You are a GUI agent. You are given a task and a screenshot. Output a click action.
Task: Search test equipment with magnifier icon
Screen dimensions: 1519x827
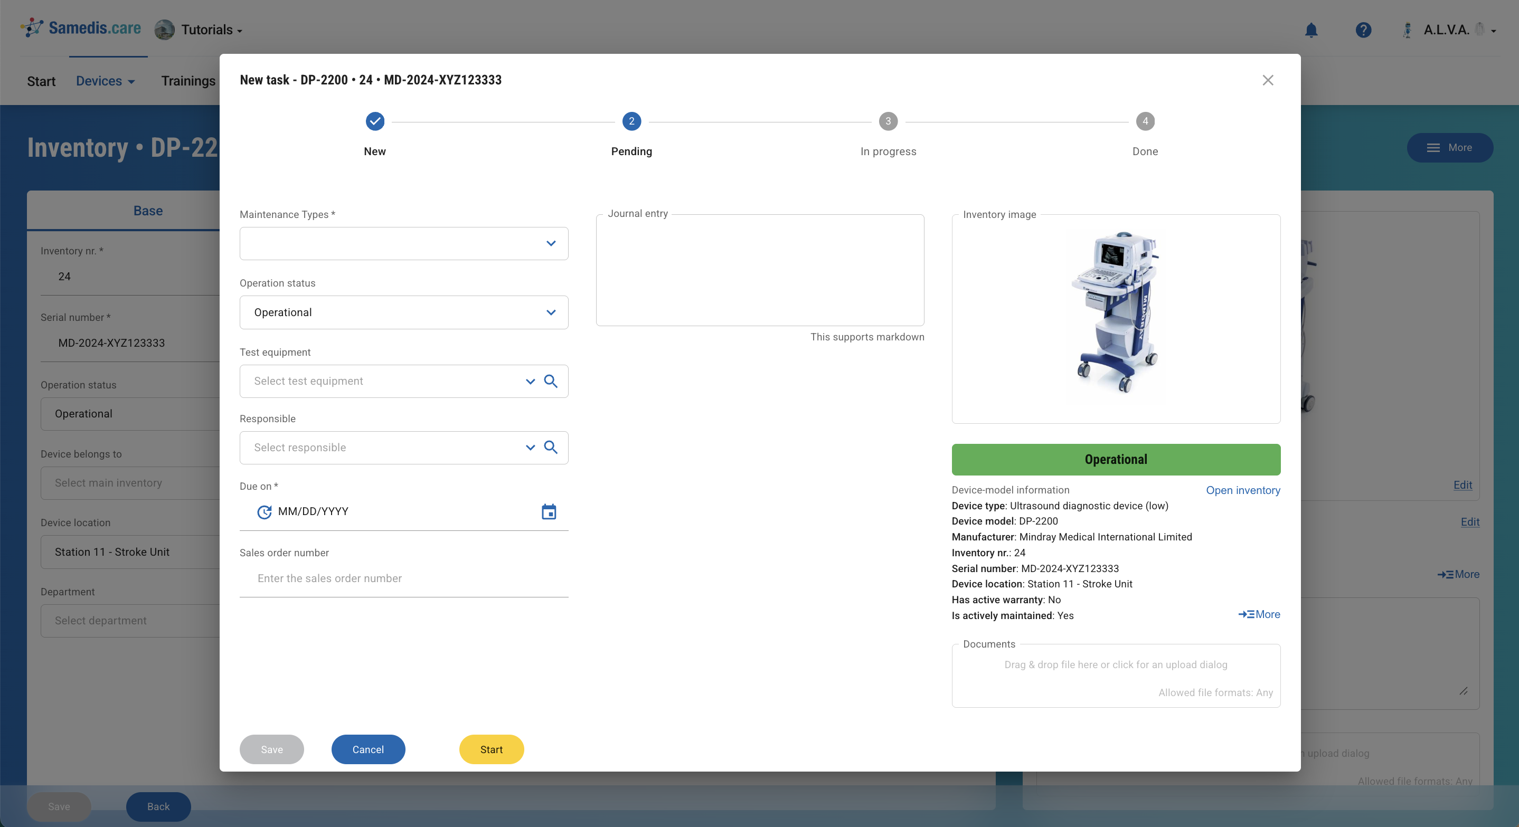pos(551,381)
